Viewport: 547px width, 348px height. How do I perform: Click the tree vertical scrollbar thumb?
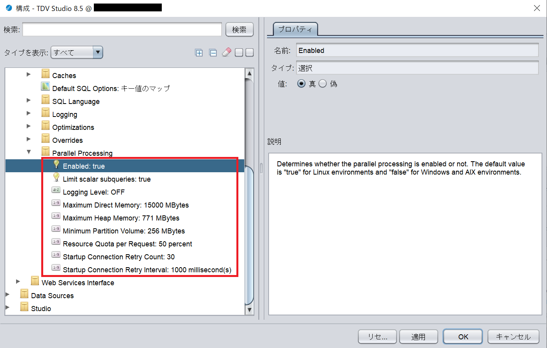[249, 235]
